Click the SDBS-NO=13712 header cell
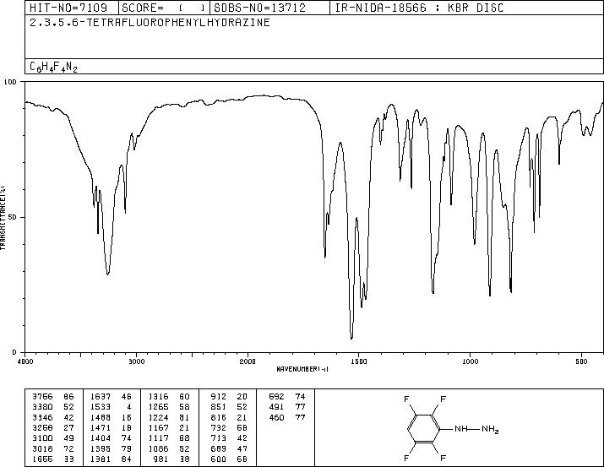 (269, 8)
